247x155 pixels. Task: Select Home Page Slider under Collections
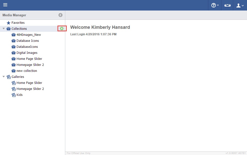(29, 59)
